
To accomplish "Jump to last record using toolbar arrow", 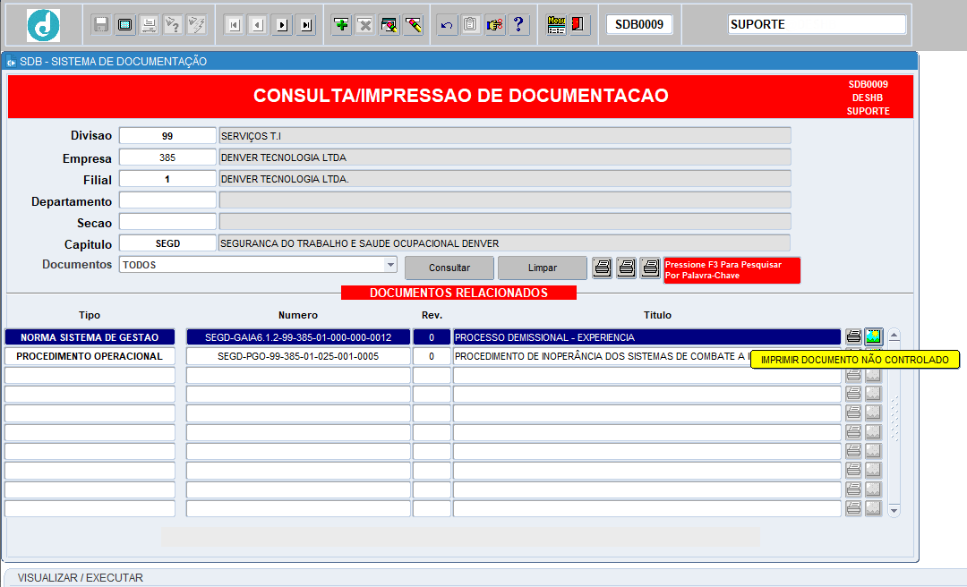I will point(307,25).
